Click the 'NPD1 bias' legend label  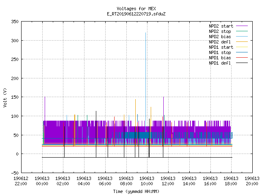(220, 58)
